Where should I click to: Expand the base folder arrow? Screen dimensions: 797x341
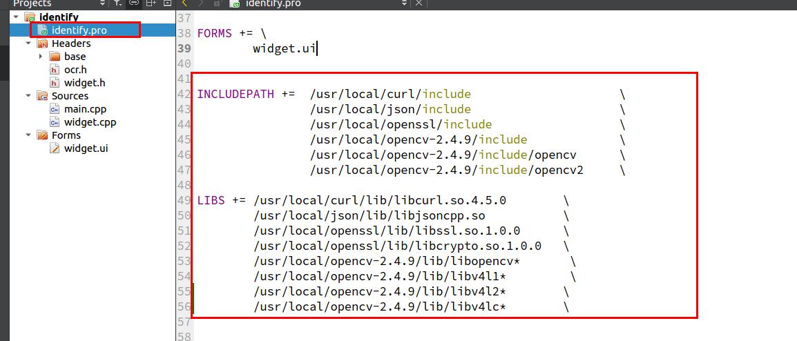(41, 57)
